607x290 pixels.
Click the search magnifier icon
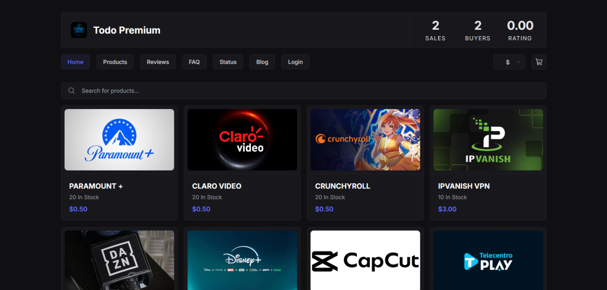72,91
